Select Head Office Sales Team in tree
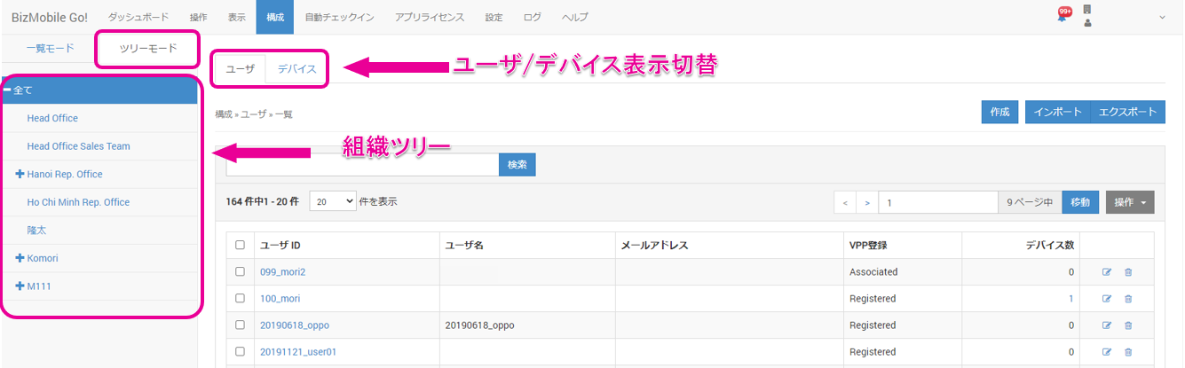Image resolution: width=1185 pixels, height=368 pixels. pos(79,146)
